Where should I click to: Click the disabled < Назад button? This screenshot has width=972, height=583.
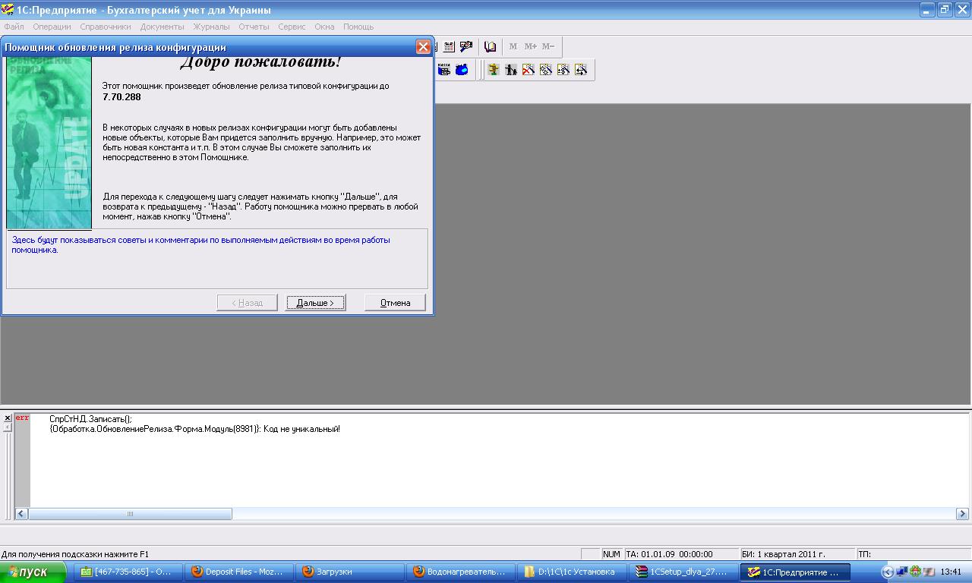point(247,302)
